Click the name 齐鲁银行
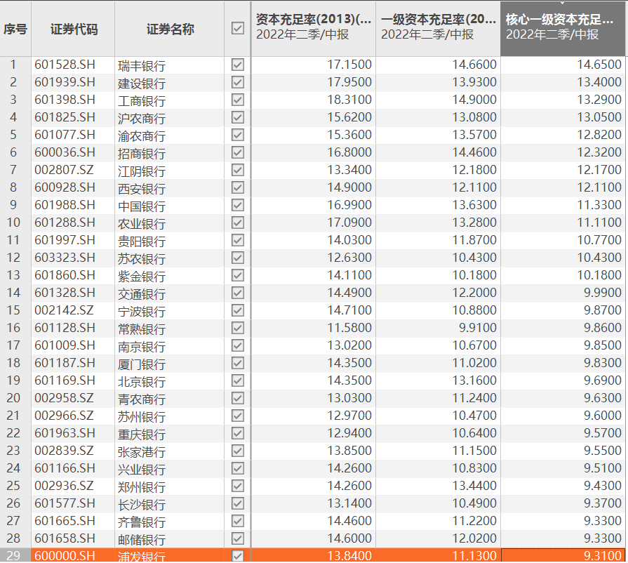628x563 pixels. click(x=141, y=522)
